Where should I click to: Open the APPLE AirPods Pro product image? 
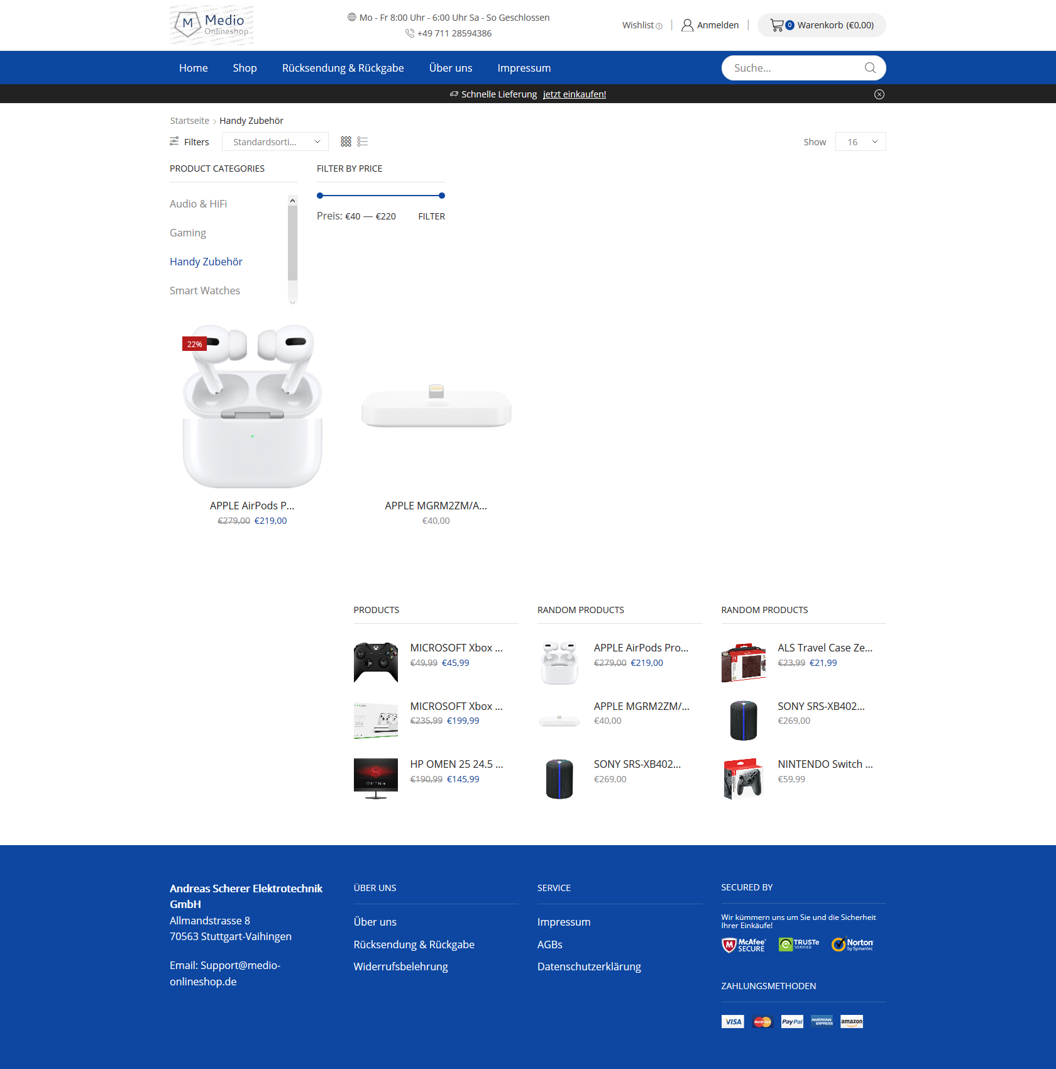(x=252, y=406)
